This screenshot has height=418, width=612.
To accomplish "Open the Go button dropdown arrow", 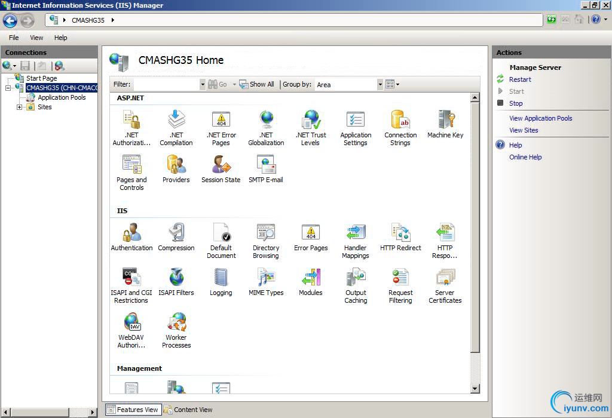I will coord(234,84).
